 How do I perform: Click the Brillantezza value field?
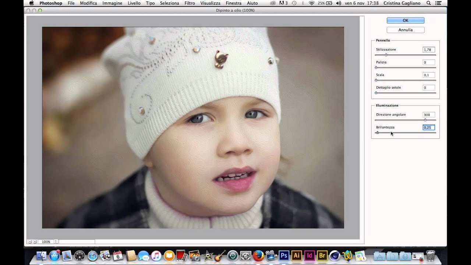[x=429, y=127]
